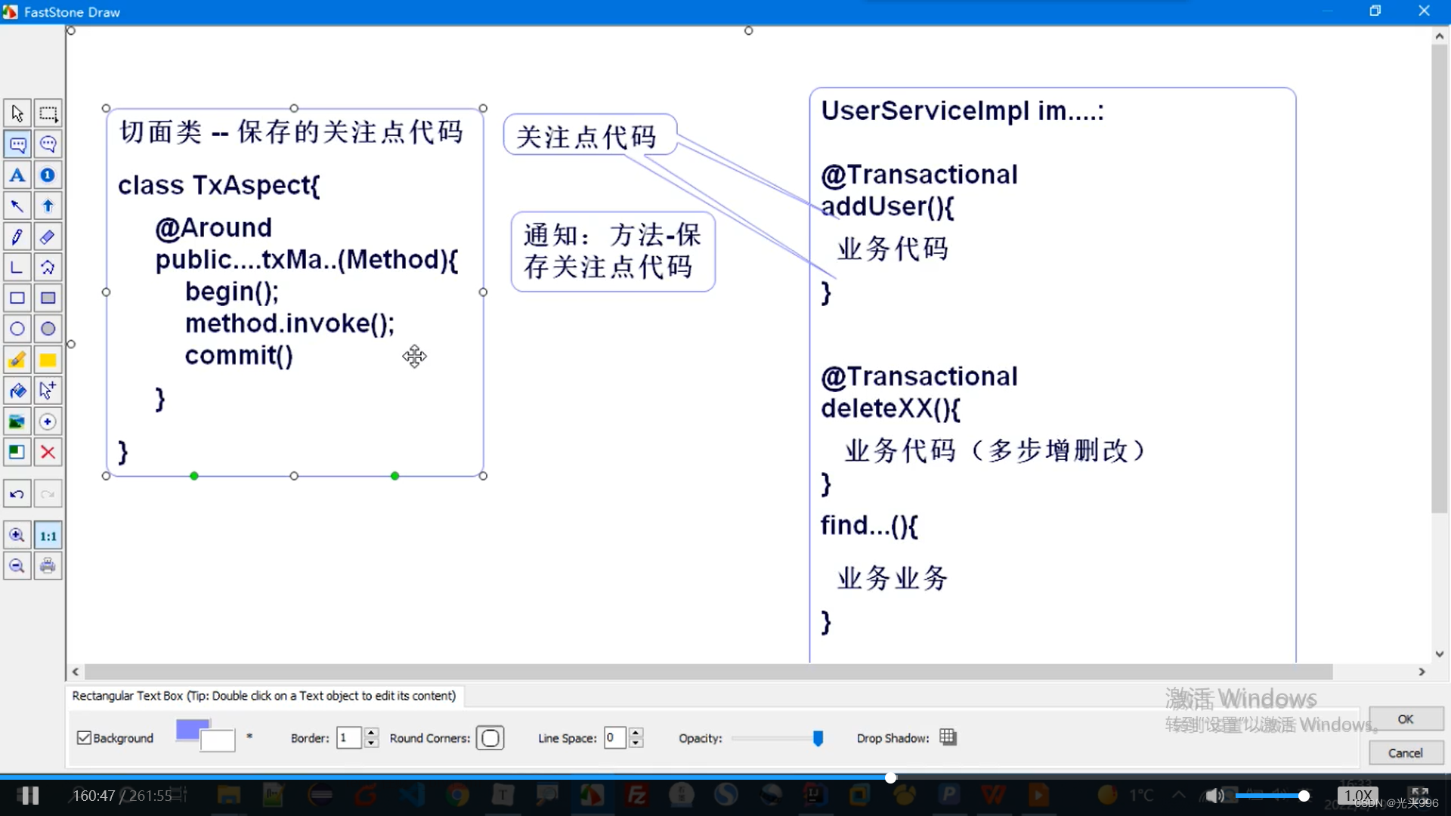Click the Opacity slider handle

tap(818, 737)
